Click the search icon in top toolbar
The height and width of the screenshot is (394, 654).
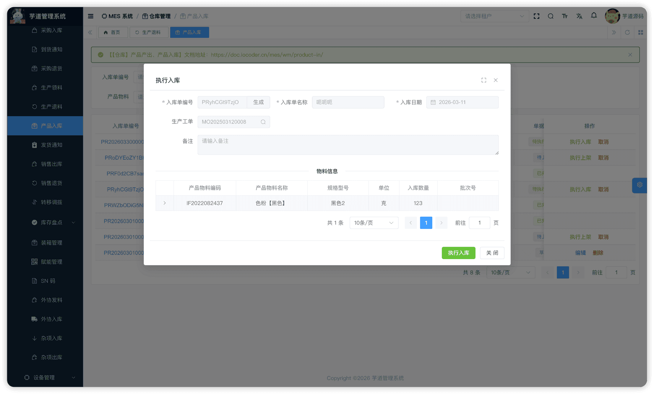point(550,16)
